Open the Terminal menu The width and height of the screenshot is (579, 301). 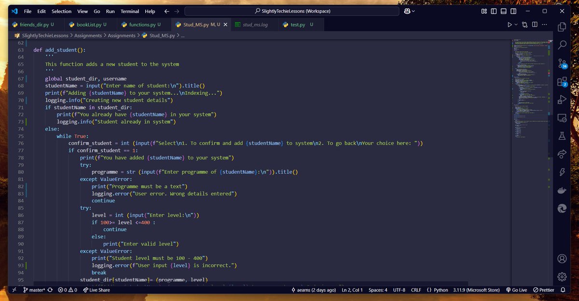[x=129, y=11]
